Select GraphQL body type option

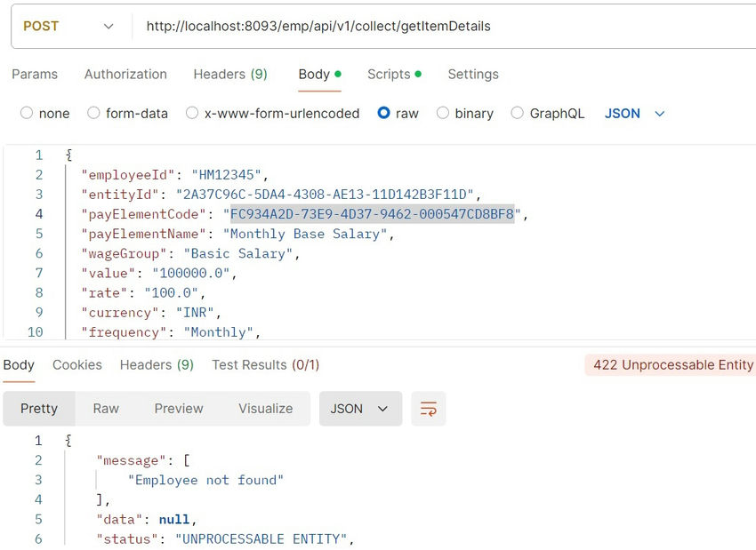click(x=517, y=113)
